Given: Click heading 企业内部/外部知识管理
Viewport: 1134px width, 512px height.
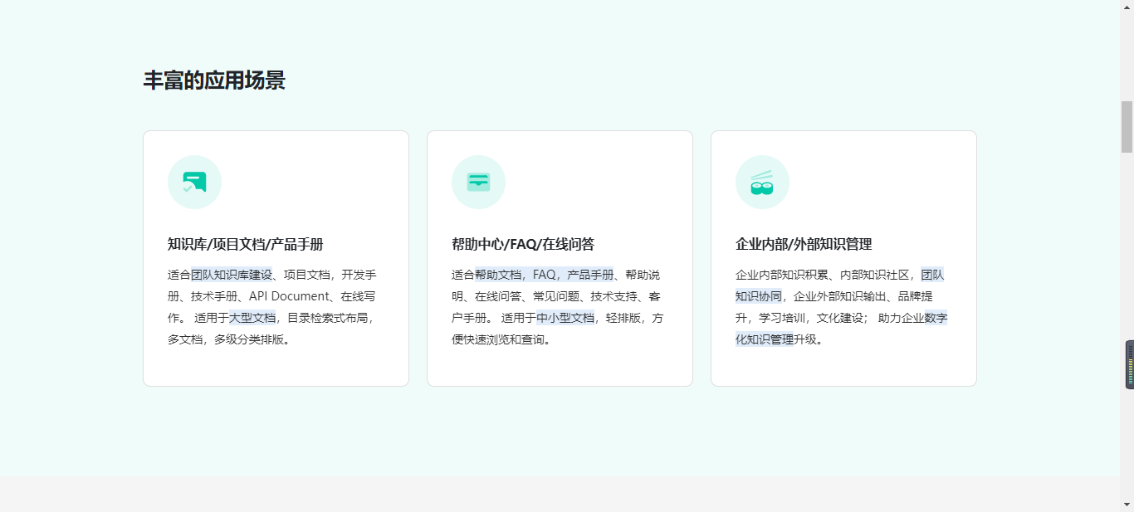Looking at the screenshot, I should click(804, 244).
